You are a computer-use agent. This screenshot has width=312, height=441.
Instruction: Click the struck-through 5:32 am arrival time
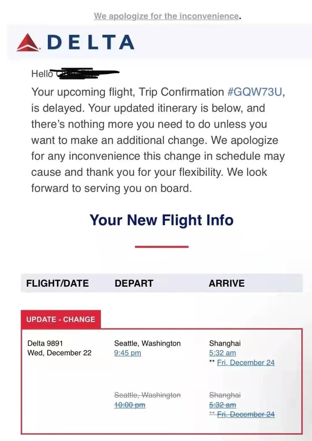[x=222, y=405]
